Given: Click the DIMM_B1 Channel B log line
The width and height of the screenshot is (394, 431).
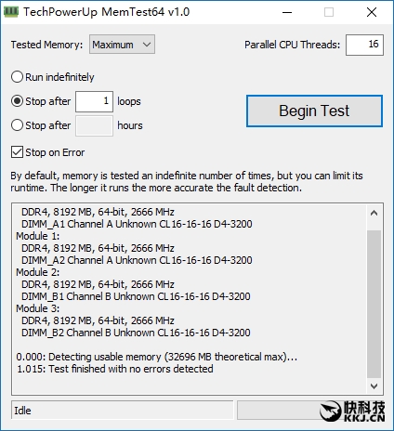Looking at the screenshot, I should coord(136,296).
